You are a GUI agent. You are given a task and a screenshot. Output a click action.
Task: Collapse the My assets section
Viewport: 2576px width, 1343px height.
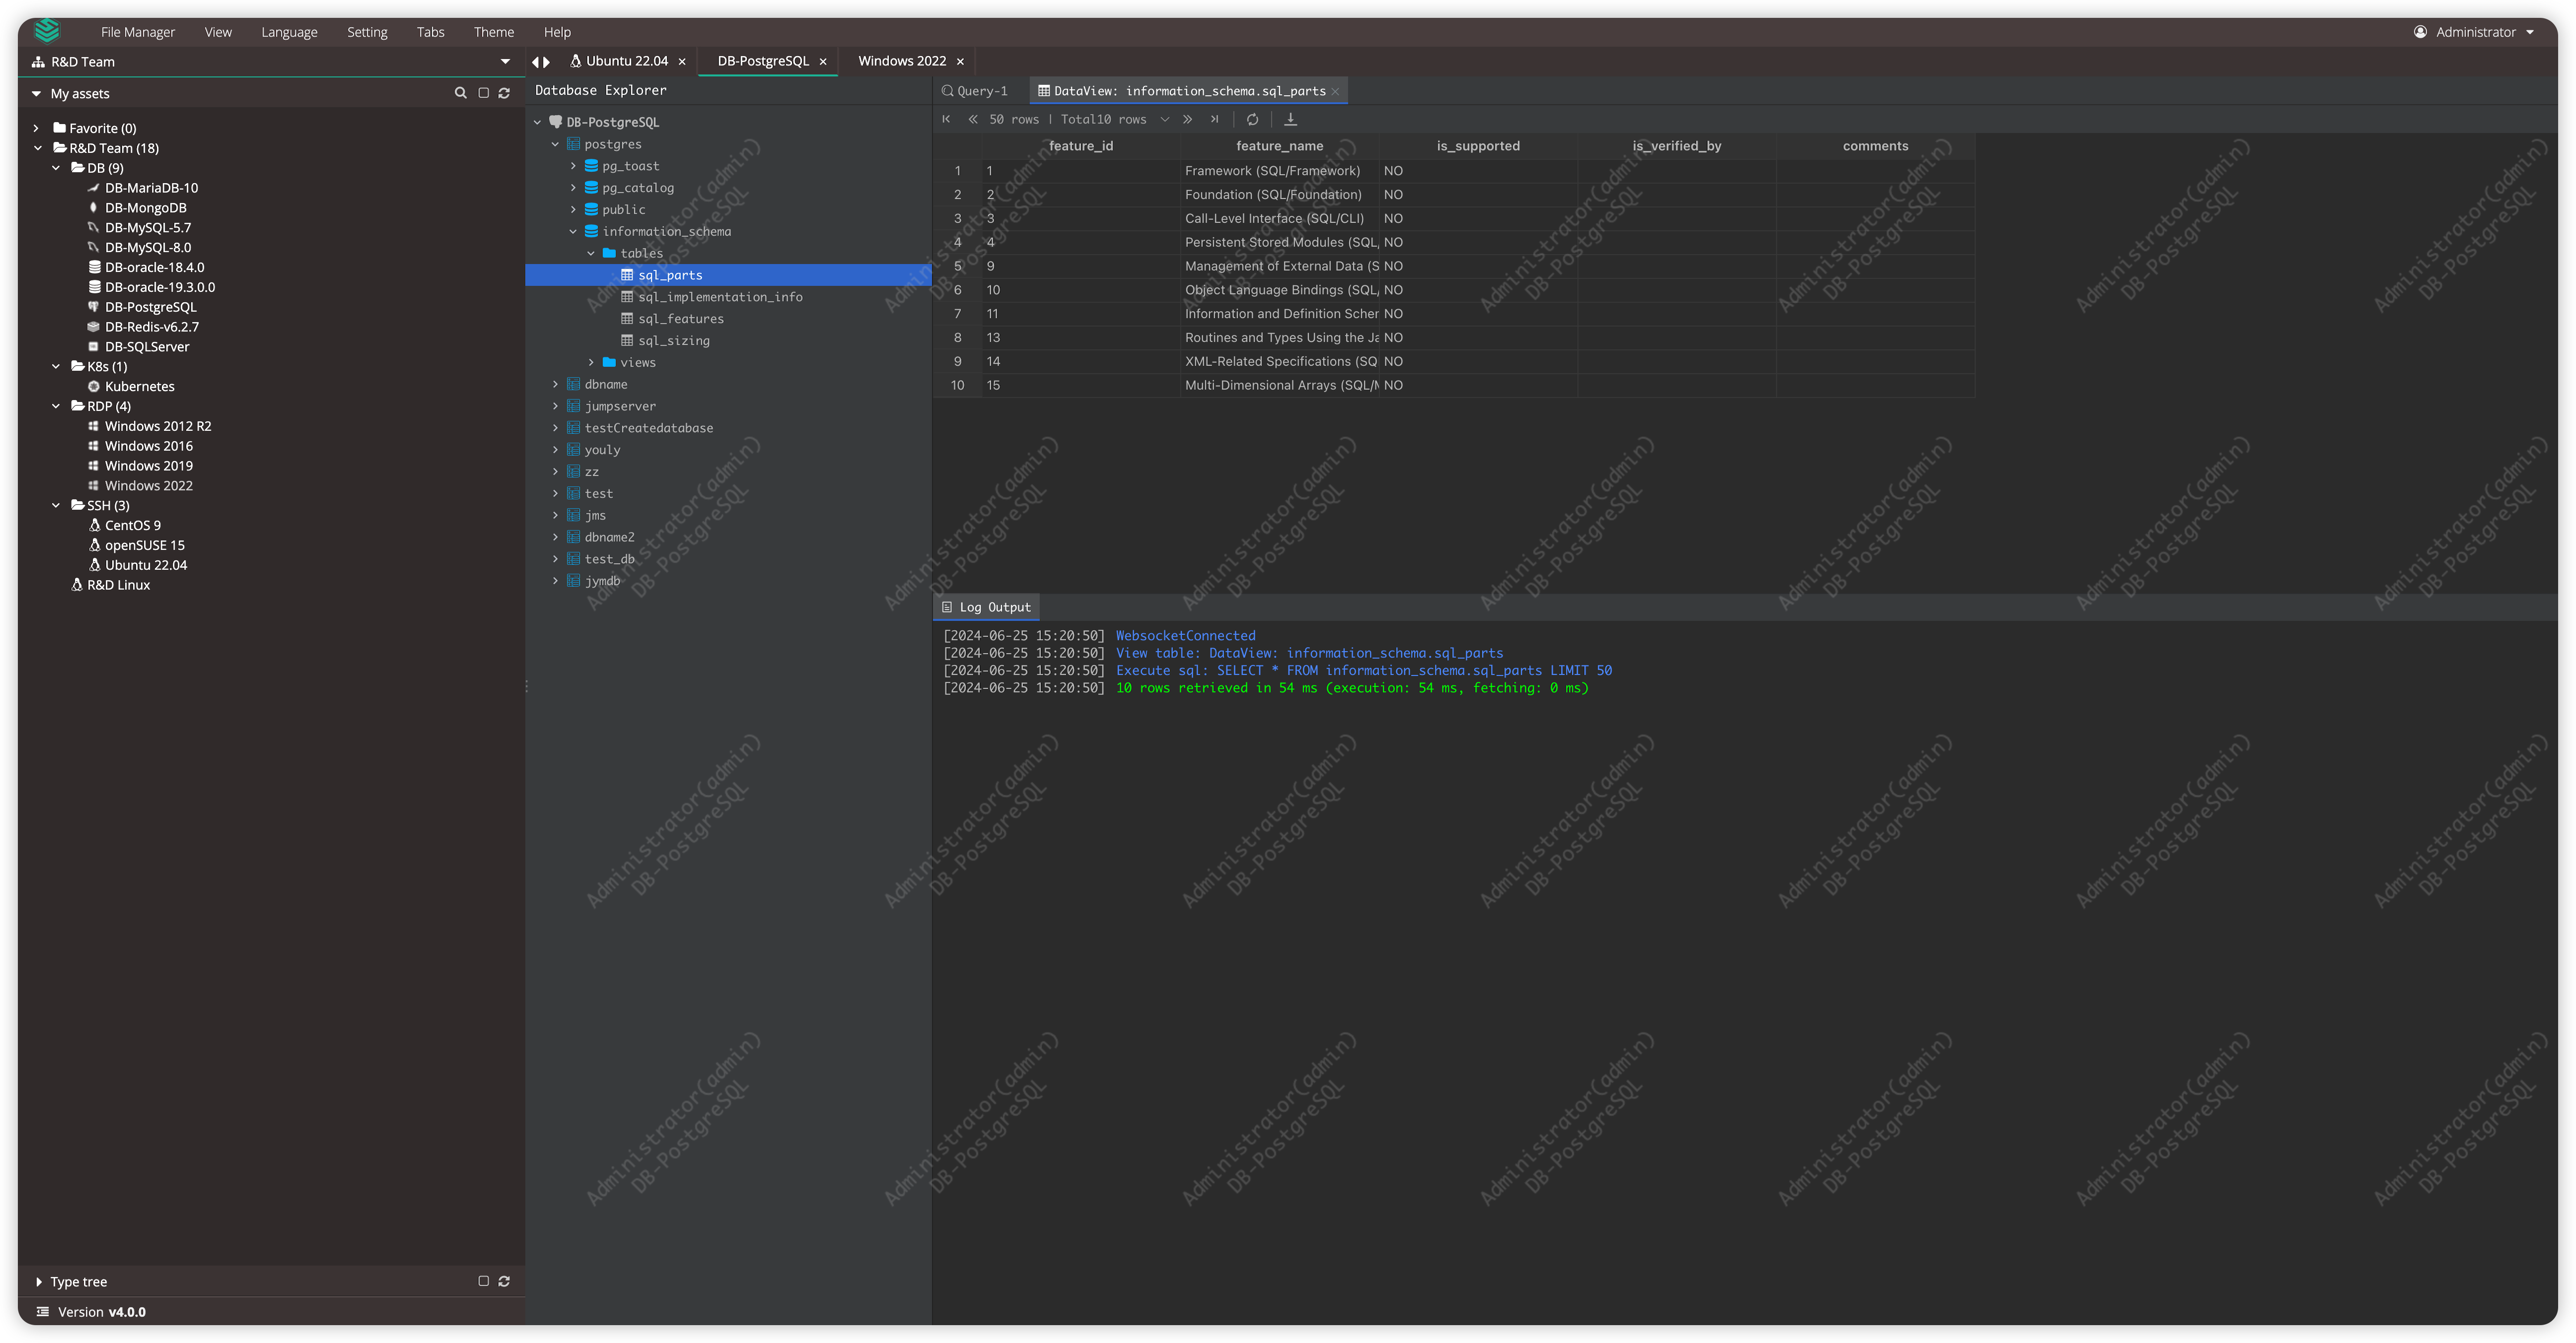36,94
